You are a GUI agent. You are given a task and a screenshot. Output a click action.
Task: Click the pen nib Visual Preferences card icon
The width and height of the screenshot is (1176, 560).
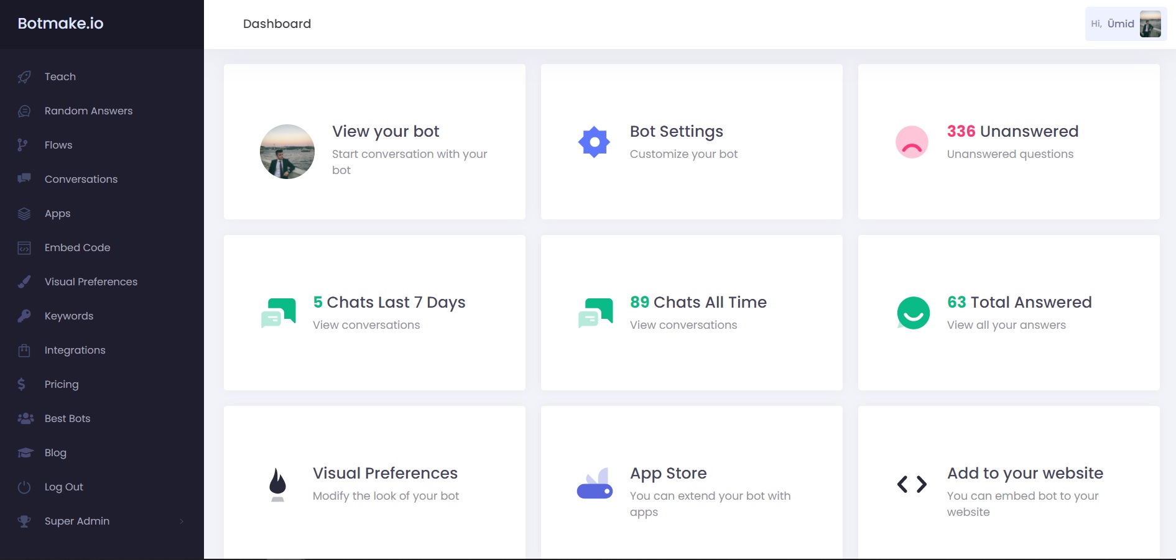tap(277, 484)
